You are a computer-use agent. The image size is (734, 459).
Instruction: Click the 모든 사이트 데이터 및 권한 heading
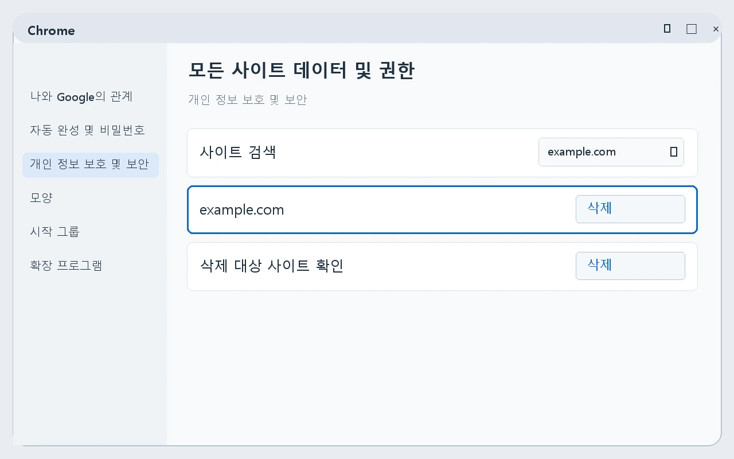[301, 71]
